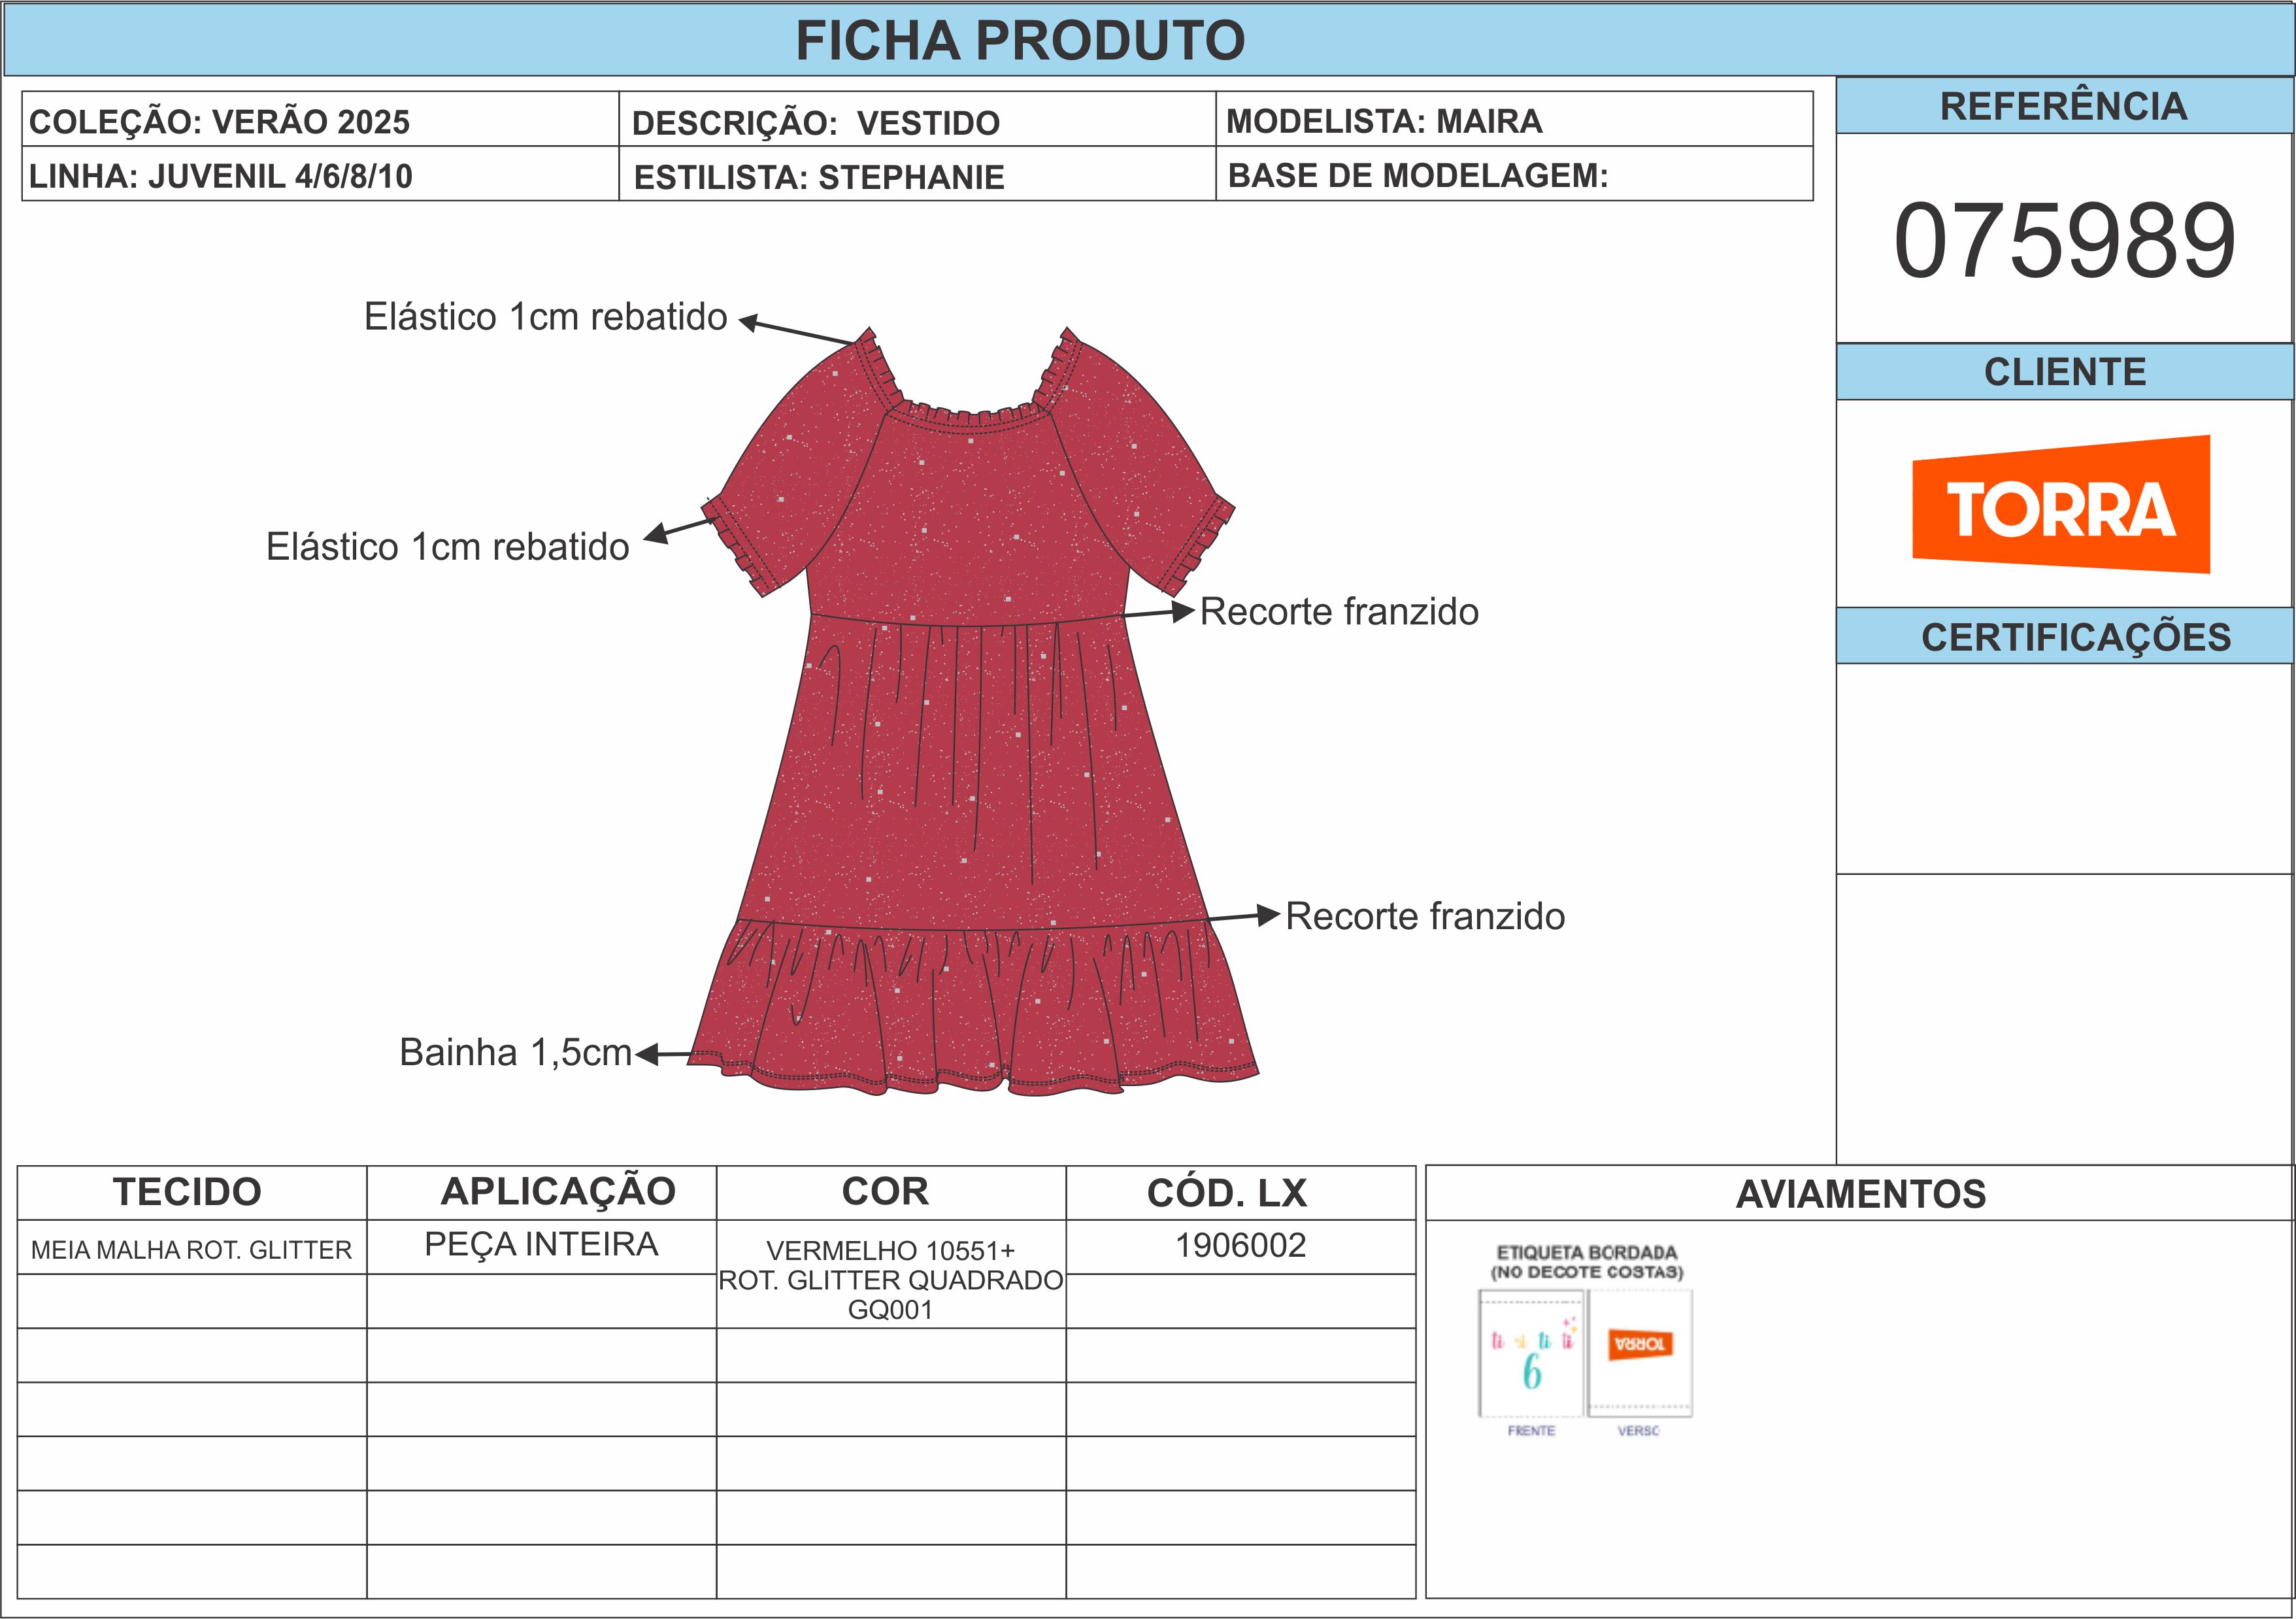Select the upper Recorte franzido label
This screenshot has width=2296, height=1619.
point(1339,611)
